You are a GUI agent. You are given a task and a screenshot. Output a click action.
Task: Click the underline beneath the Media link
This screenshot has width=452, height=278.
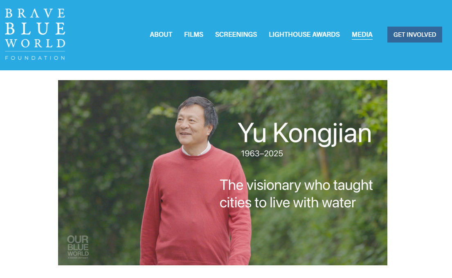click(362, 39)
